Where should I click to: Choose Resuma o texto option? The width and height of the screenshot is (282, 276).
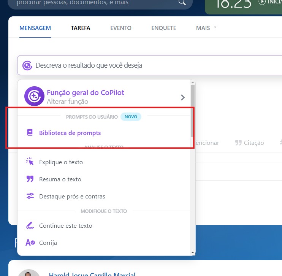pyautogui.click(x=60, y=179)
